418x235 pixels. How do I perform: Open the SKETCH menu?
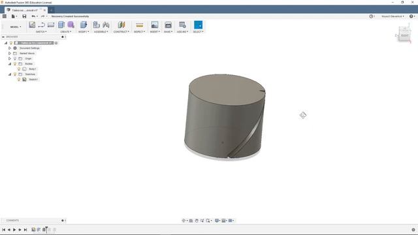coord(41,32)
